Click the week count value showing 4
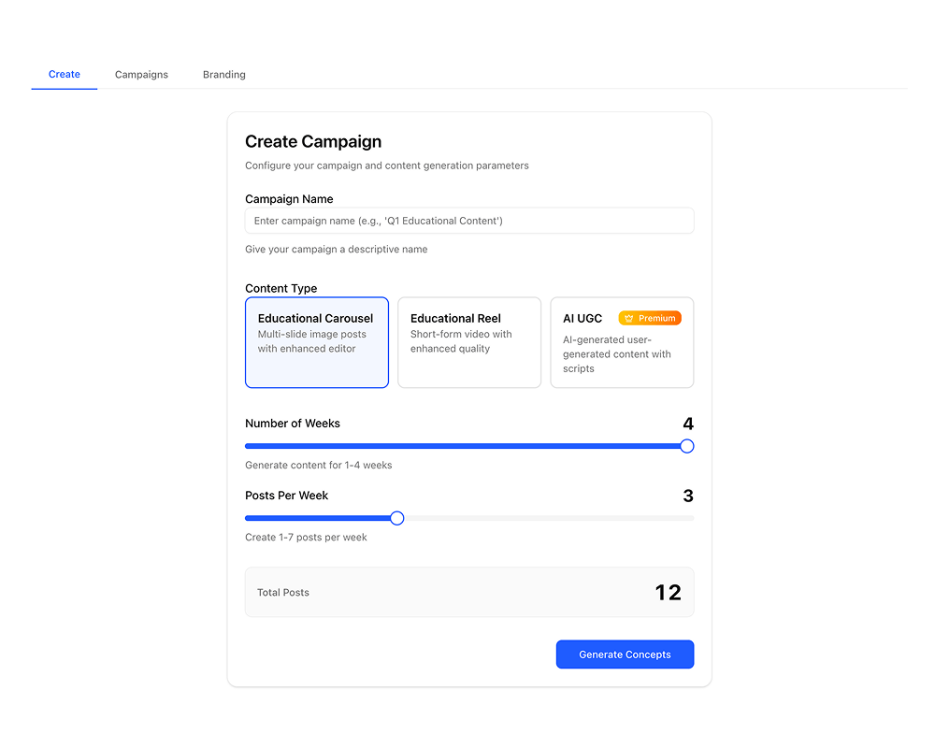The image size is (935, 748). pyautogui.click(x=688, y=424)
